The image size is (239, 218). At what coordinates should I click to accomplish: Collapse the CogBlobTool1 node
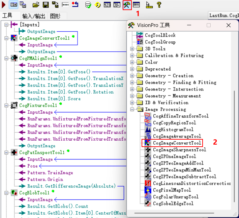tap(6, 193)
